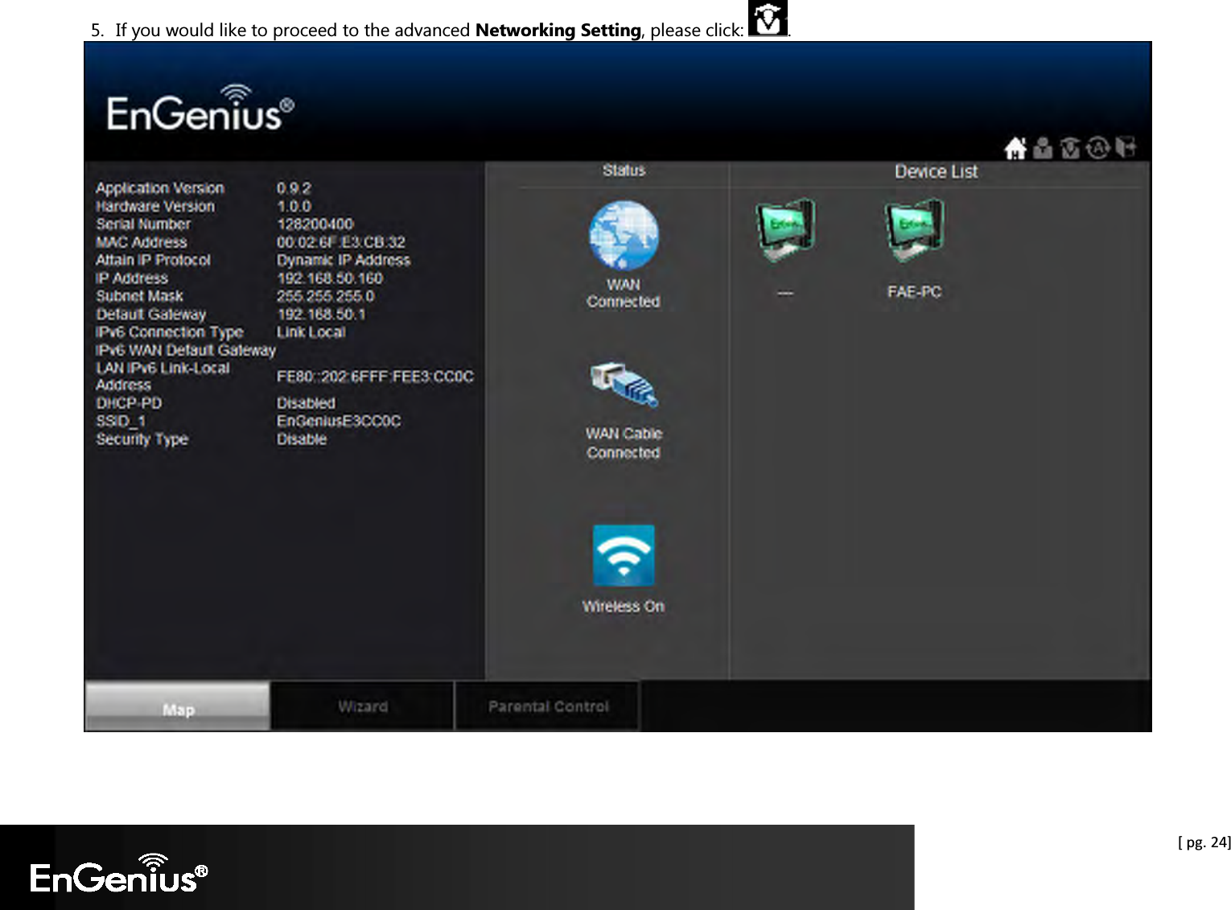Click the 'Wireless On' label

pos(624,607)
